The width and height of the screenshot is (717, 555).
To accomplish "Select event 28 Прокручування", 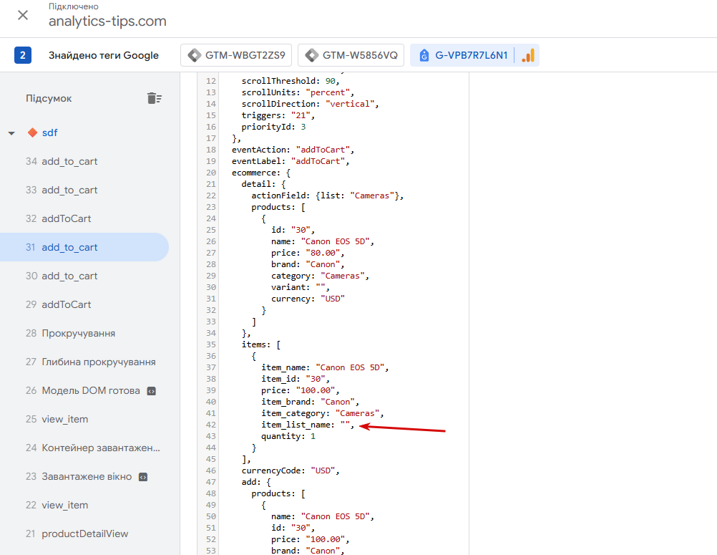I will click(x=84, y=333).
